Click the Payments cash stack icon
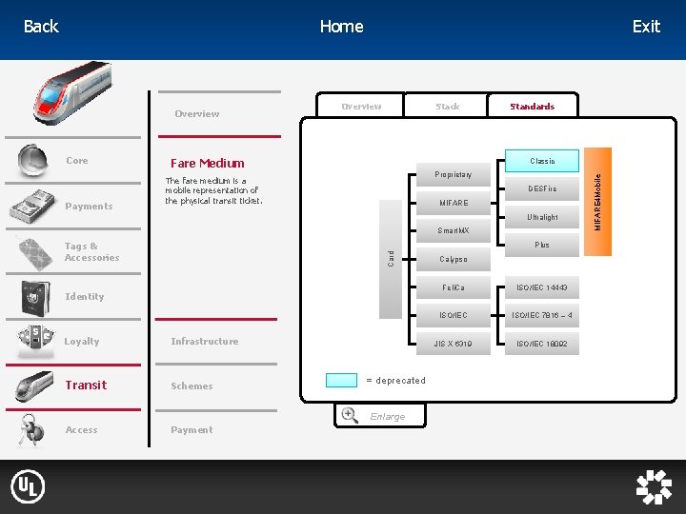The image size is (686, 514). click(32, 207)
